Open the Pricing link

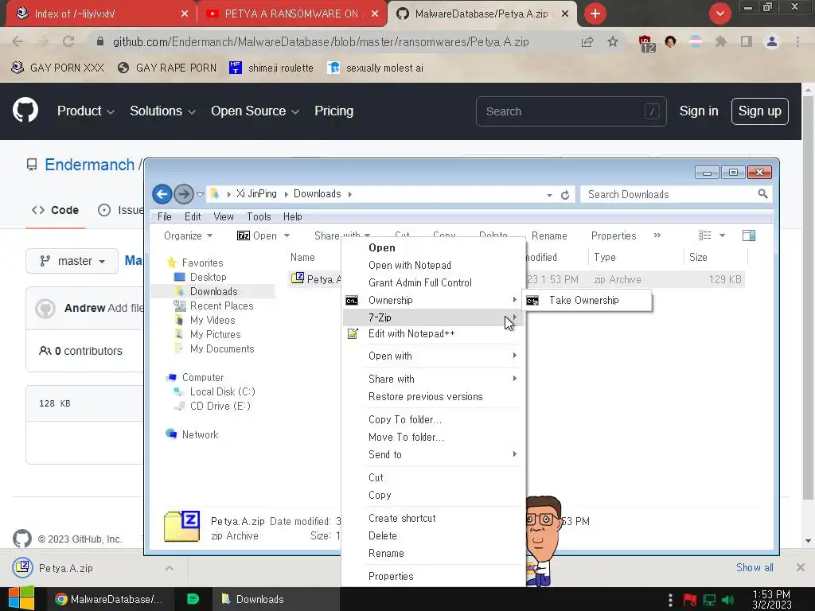333,111
